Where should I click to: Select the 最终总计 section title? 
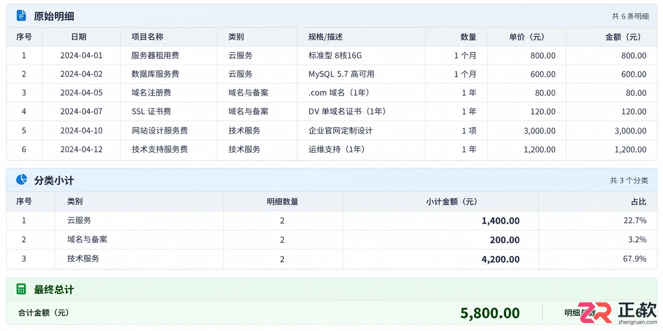[54, 290]
